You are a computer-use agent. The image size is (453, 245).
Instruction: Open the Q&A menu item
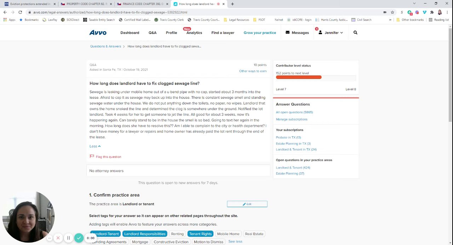[153, 33]
